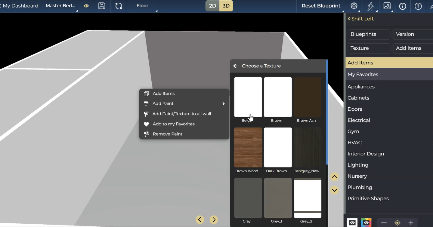Click the texture panel blue scrollbar
This screenshot has height=227, width=433.
coord(327,112)
